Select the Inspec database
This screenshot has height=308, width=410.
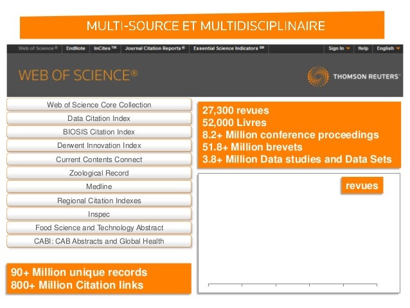point(99,214)
